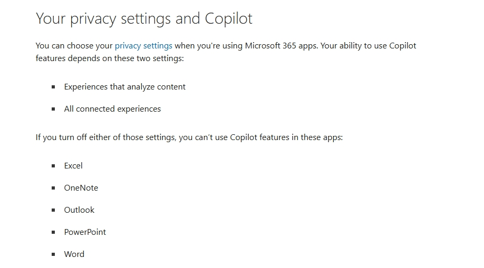Click bullet beside "All connected experiences"
Screen dimensions: 484x268
53,109
